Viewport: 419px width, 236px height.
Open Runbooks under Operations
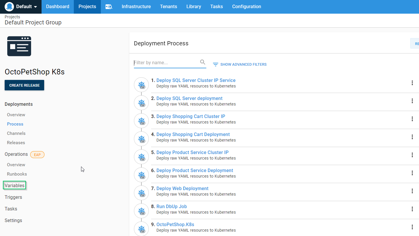click(17, 174)
